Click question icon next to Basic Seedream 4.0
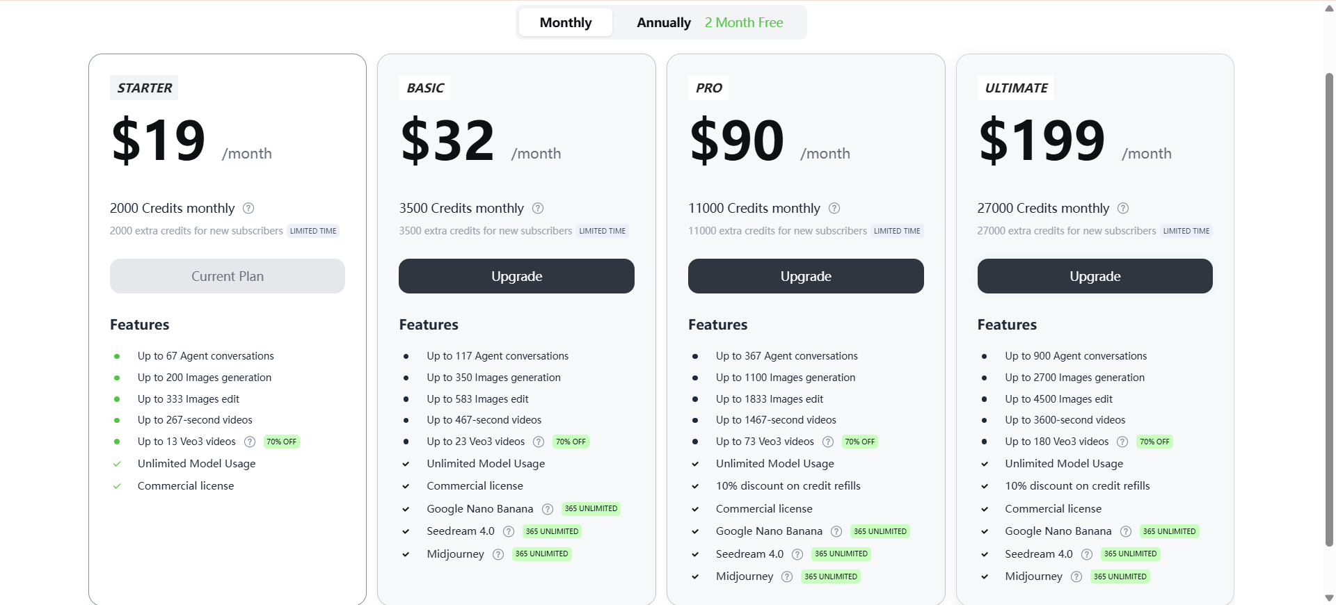The height and width of the screenshot is (605, 1336). point(509,531)
